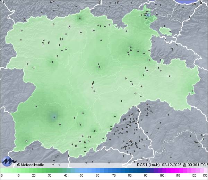Click the 50 value on the scale
Viewport: 208px width, 180px height.
click(81, 176)
